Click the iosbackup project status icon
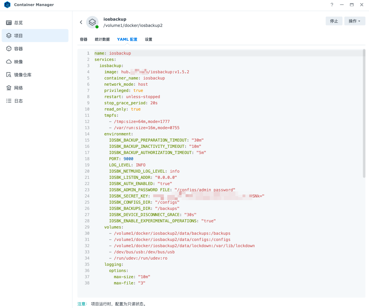The width and height of the screenshot is (369, 308). point(92,22)
